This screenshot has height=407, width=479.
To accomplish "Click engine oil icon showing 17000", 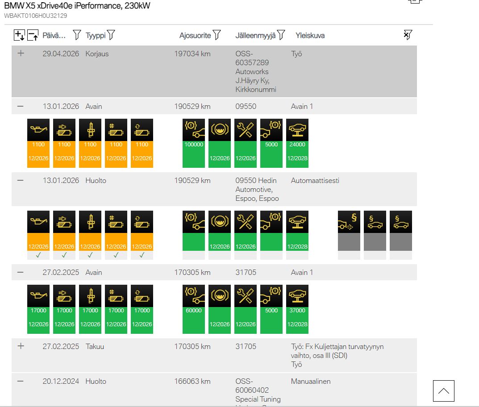I will [x=38, y=296].
